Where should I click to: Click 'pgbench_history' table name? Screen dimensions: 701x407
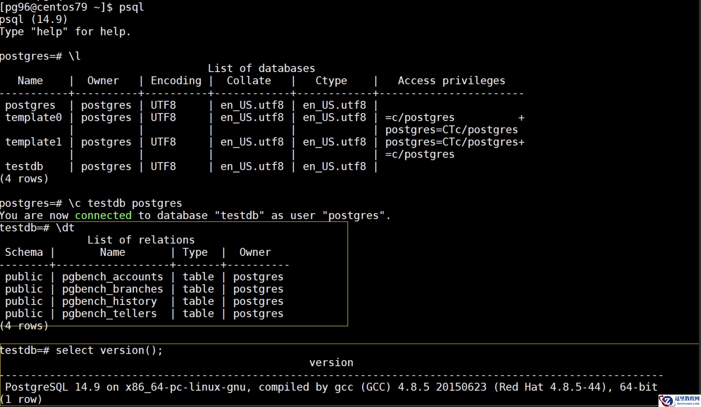(109, 301)
